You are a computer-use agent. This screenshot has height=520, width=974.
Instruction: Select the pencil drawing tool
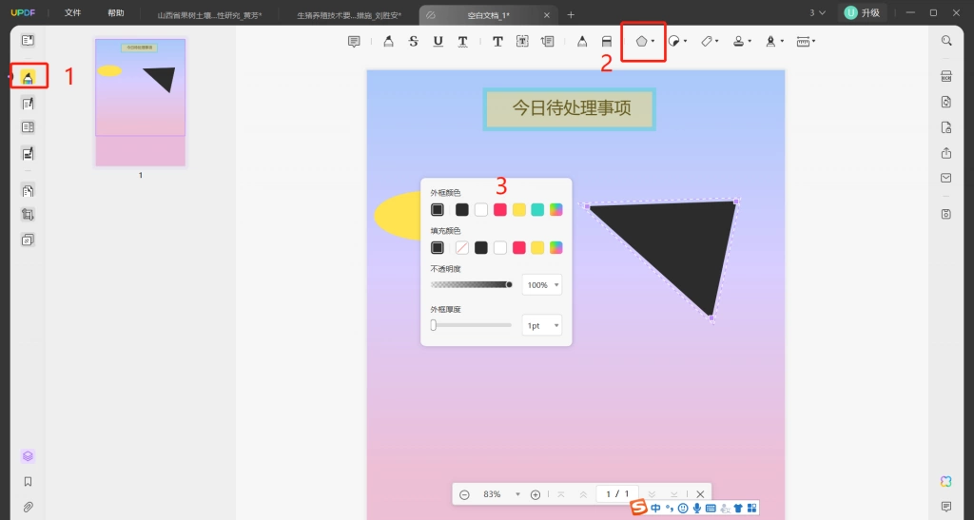pyautogui.click(x=582, y=42)
